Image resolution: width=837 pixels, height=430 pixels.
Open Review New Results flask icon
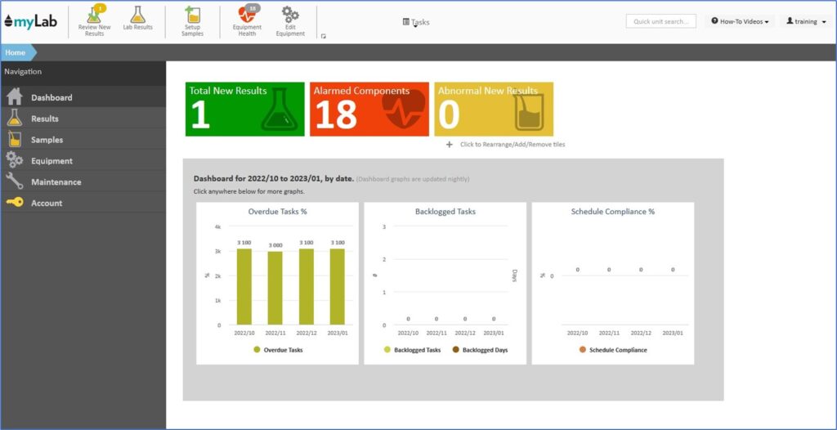click(94, 15)
